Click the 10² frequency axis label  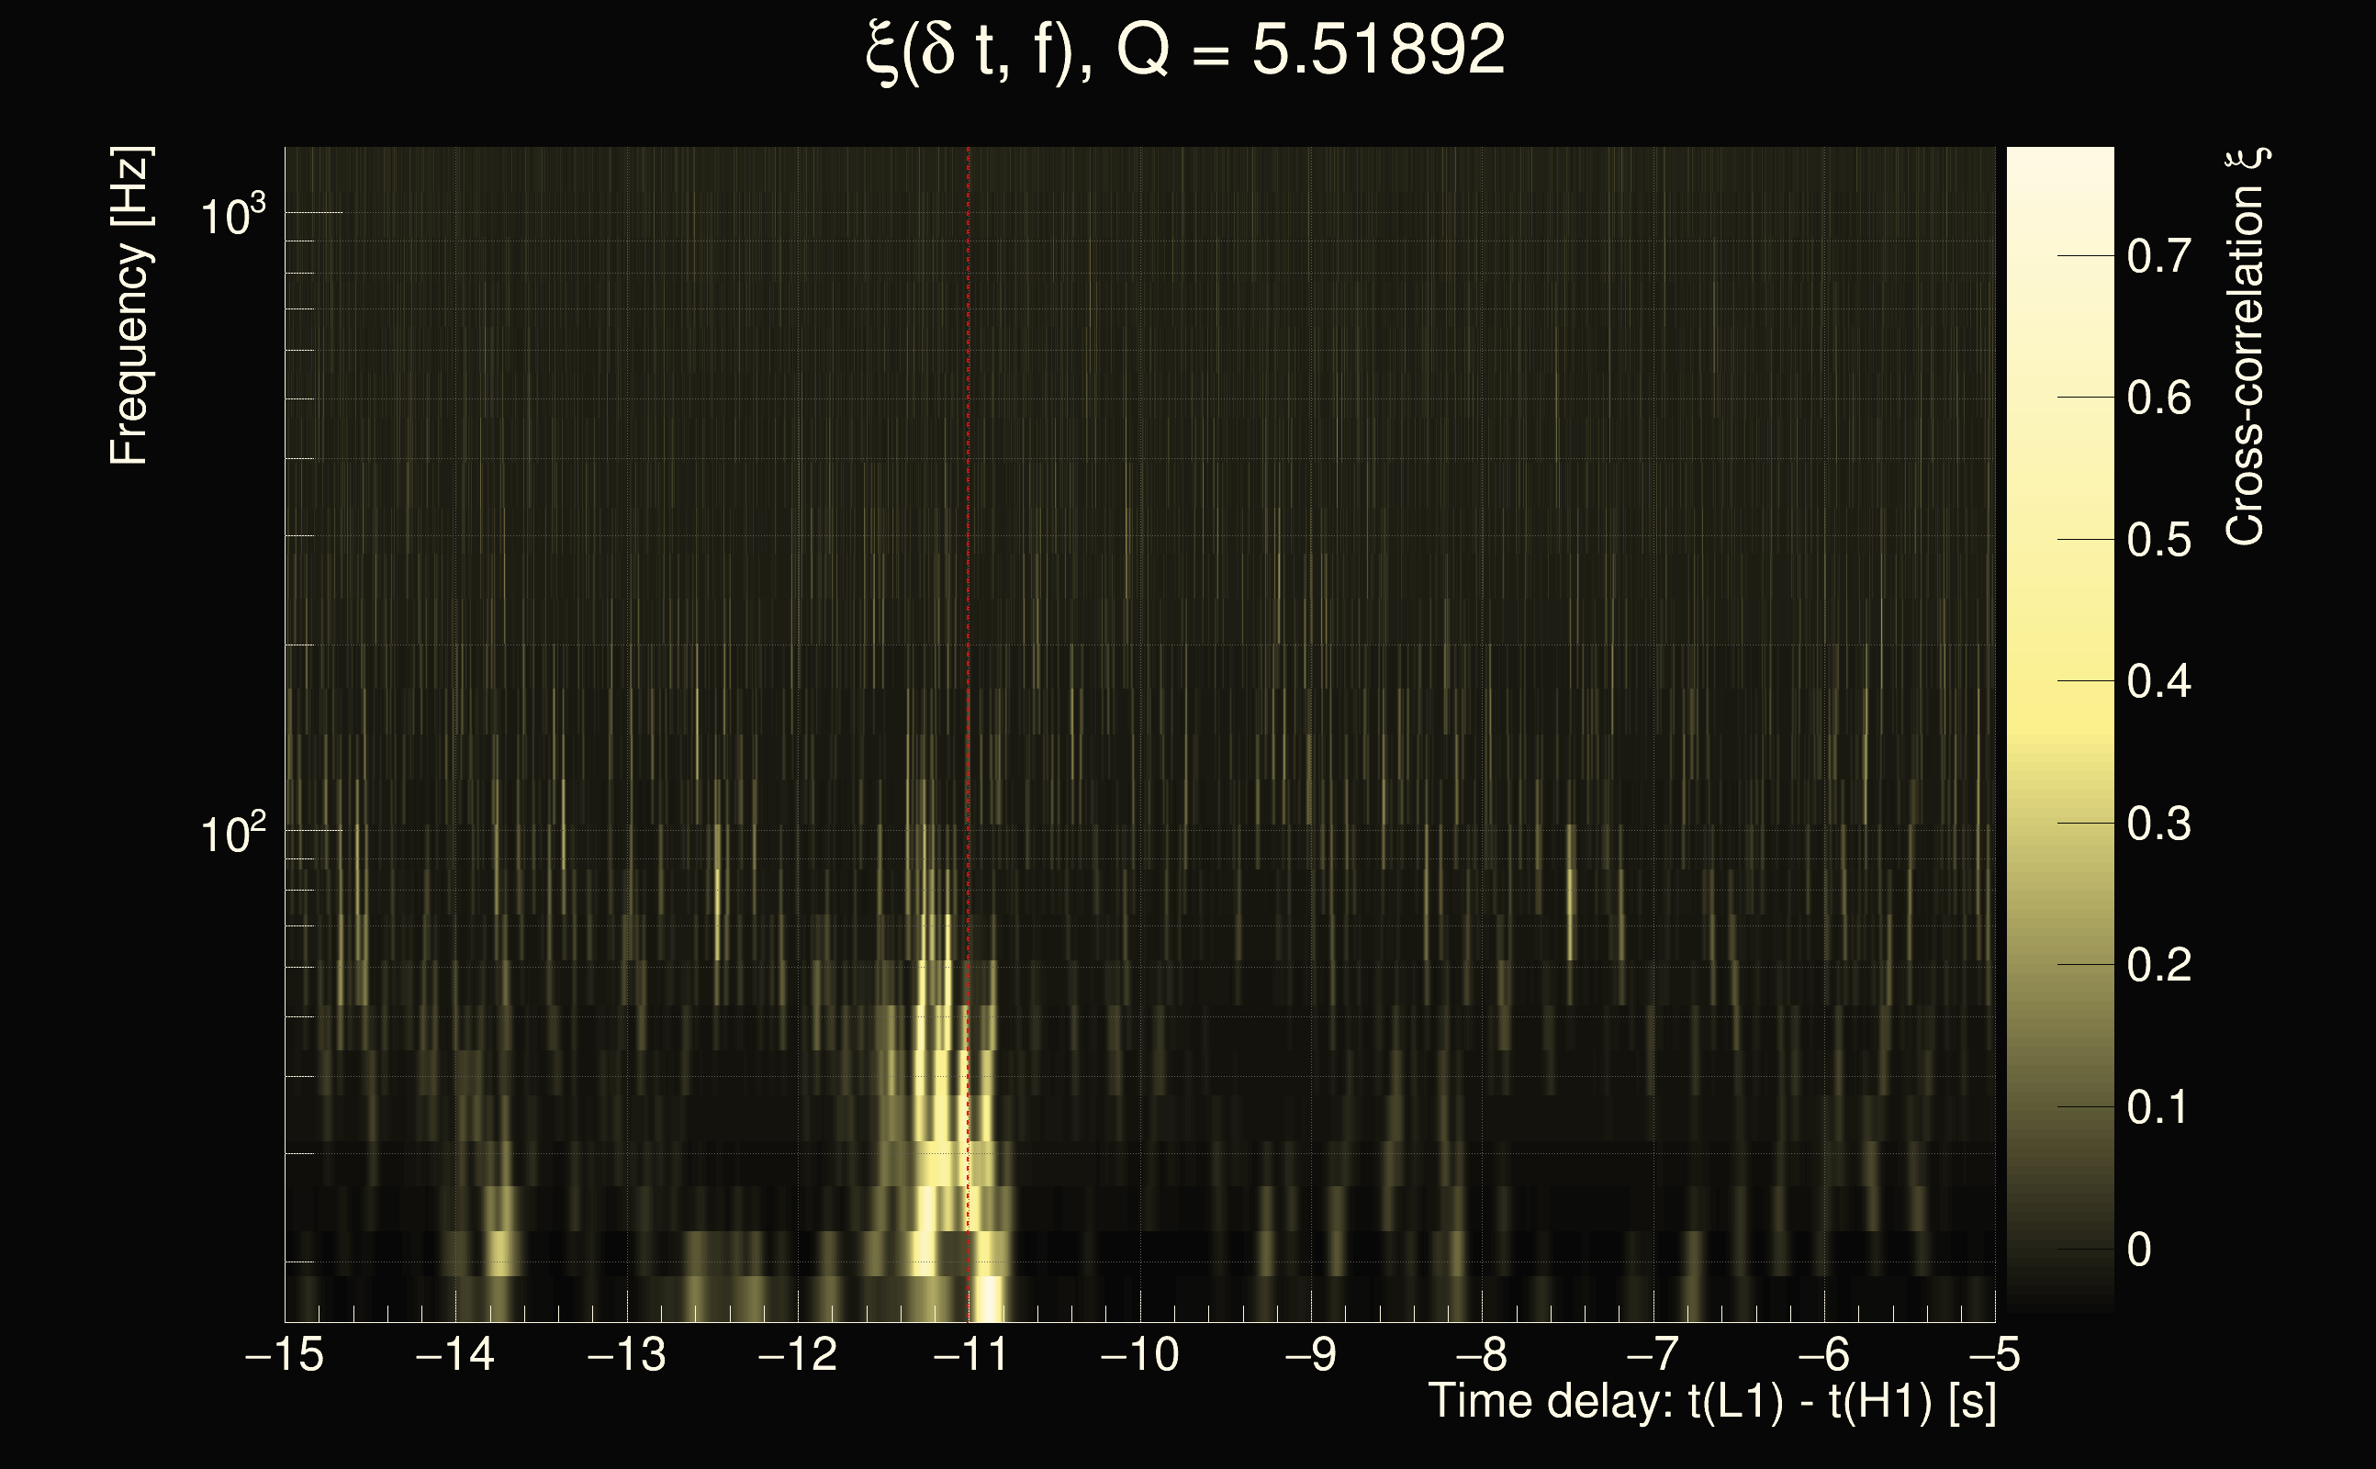(231, 834)
